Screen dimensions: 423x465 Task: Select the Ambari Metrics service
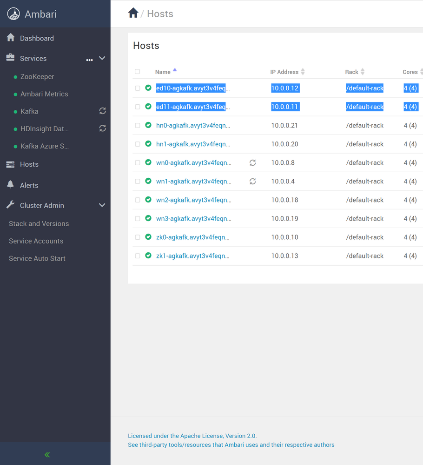click(x=44, y=94)
